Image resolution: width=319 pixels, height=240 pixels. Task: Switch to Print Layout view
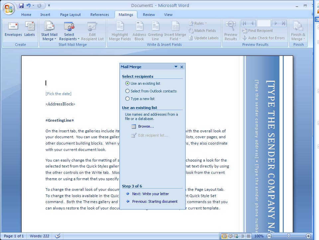point(224,236)
